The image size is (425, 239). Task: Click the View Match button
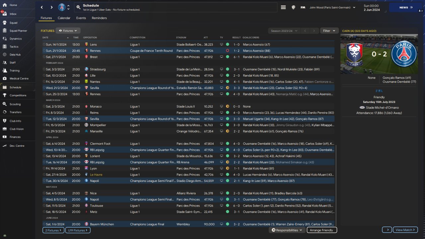[405, 230]
